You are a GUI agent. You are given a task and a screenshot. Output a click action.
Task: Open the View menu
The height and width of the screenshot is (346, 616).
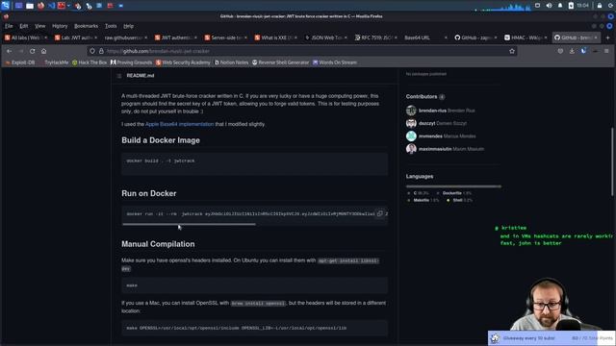tap(39, 26)
